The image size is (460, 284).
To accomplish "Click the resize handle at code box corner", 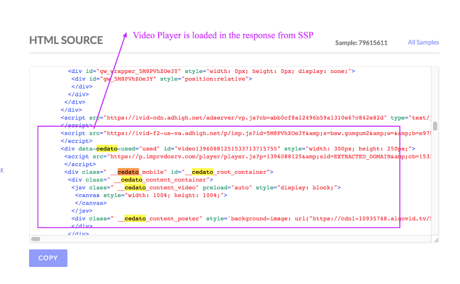I will click(436, 240).
